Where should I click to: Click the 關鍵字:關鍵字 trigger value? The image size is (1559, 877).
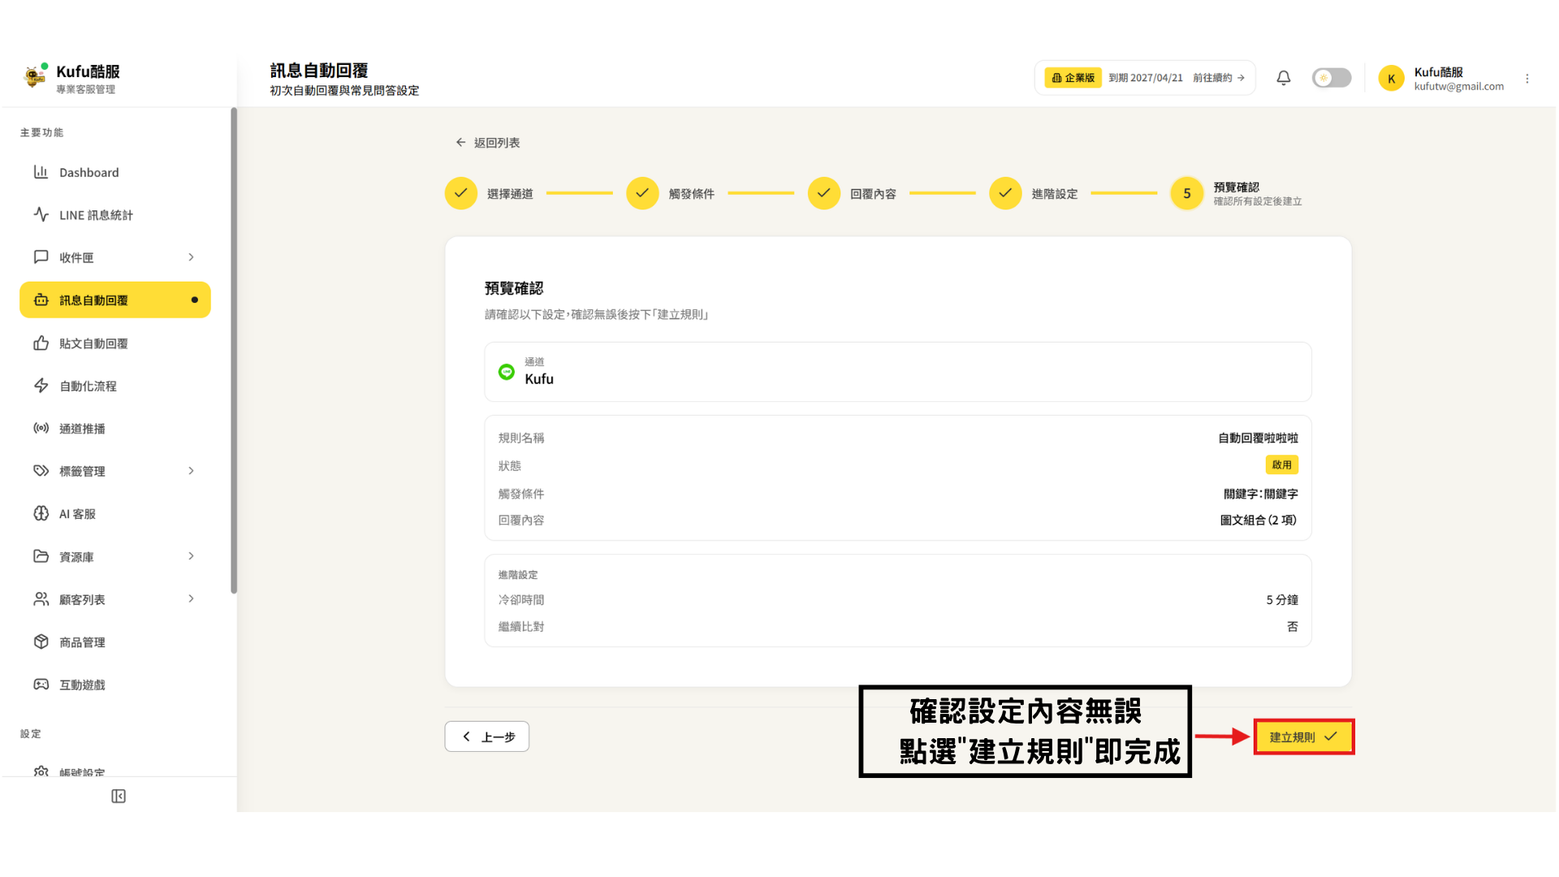[1260, 494]
